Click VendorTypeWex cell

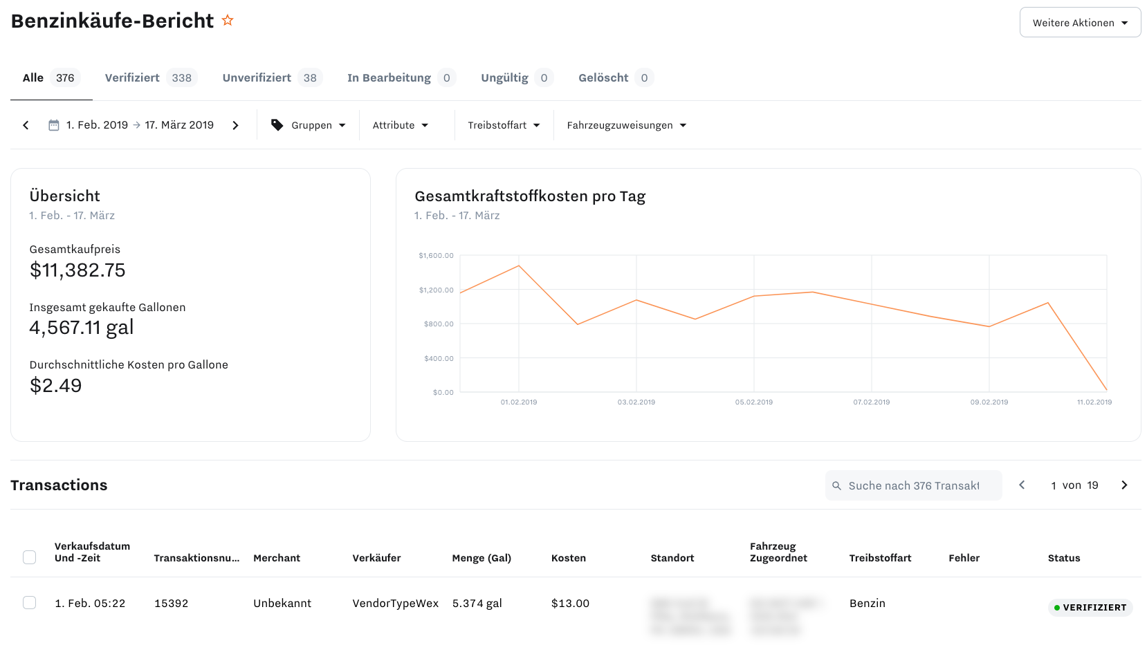click(395, 604)
